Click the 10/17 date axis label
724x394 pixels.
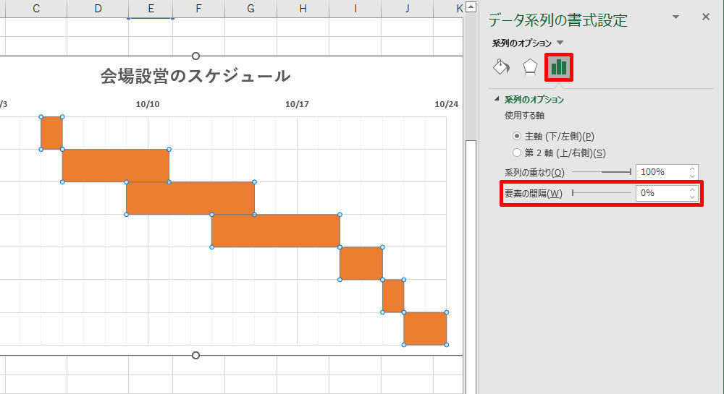click(297, 104)
